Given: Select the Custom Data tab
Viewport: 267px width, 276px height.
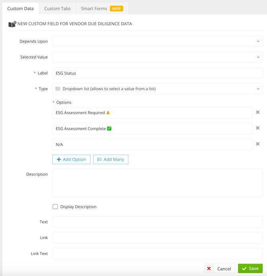Looking at the screenshot, I should (20, 9).
